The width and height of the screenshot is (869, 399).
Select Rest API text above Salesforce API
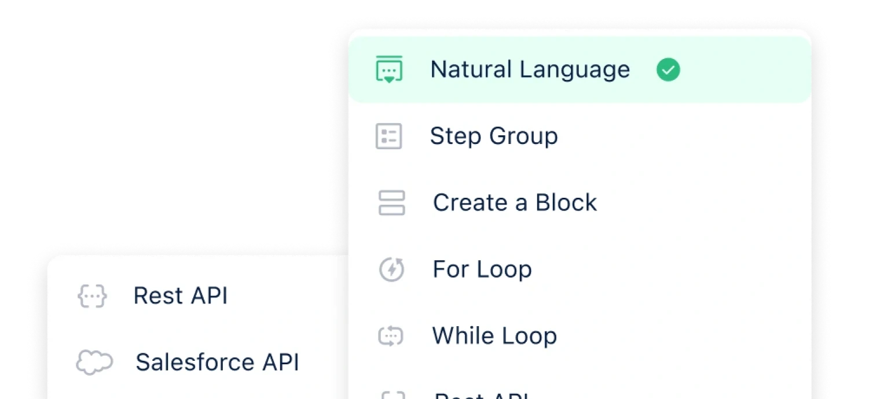coord(181,296)
